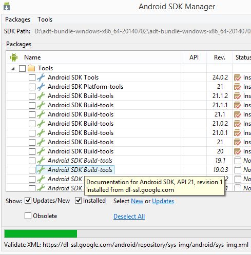Check the Android SDK Platform-tools checkbox
The height and width of the screenshot is (255, 251).
pyautogui.click(x=32, y=87)
